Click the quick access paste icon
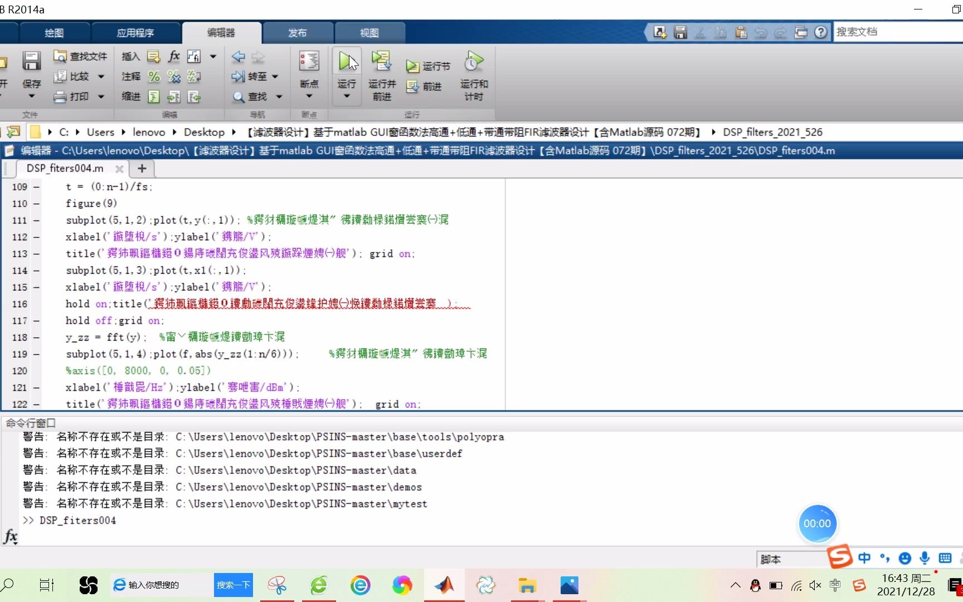This screenshot has width=963, height=602. point(741,32)
